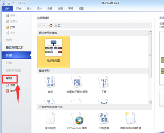
Task: Click the 选项 options entry
Action: 11,85
